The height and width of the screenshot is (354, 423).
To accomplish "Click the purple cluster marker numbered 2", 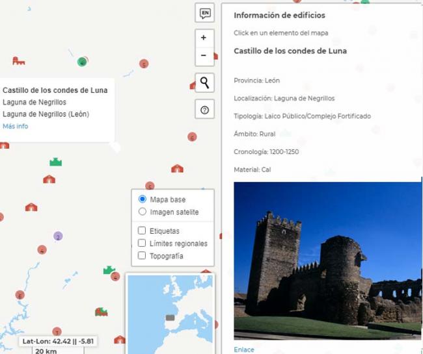I will [58, 236].
